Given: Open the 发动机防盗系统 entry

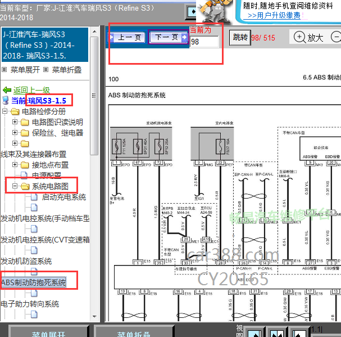Looking at the screenshot, I should click(26, 261).
